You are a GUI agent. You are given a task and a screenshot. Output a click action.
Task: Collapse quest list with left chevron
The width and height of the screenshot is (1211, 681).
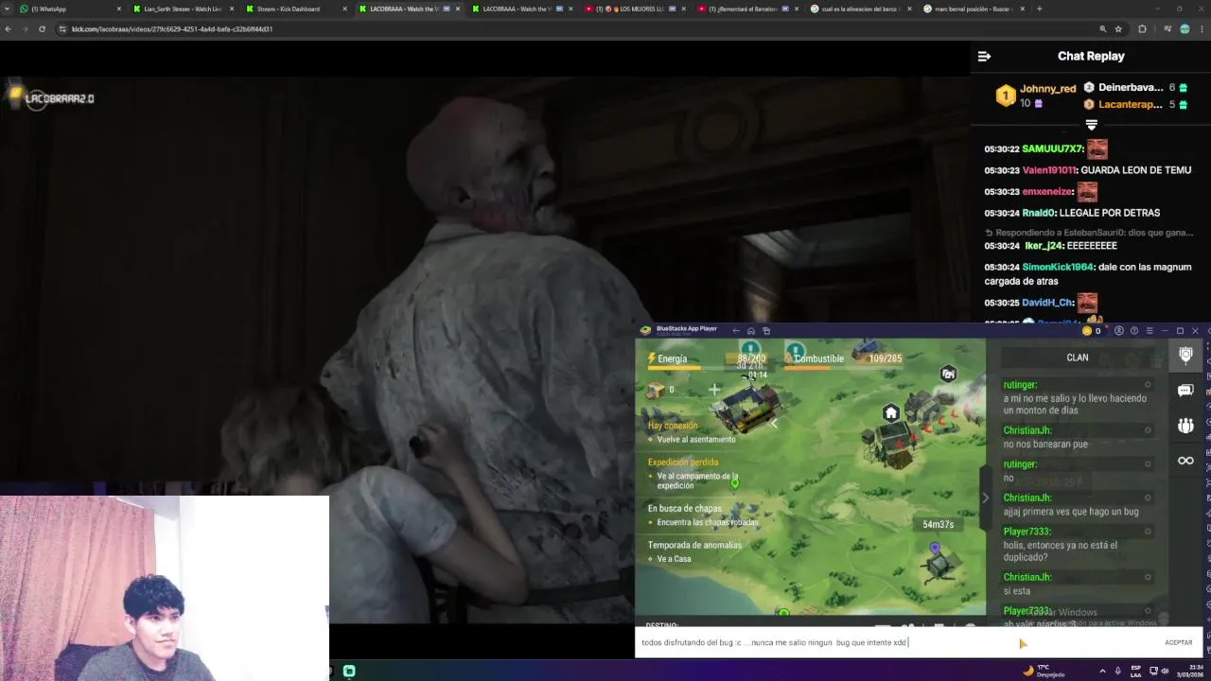coord(773,424)
